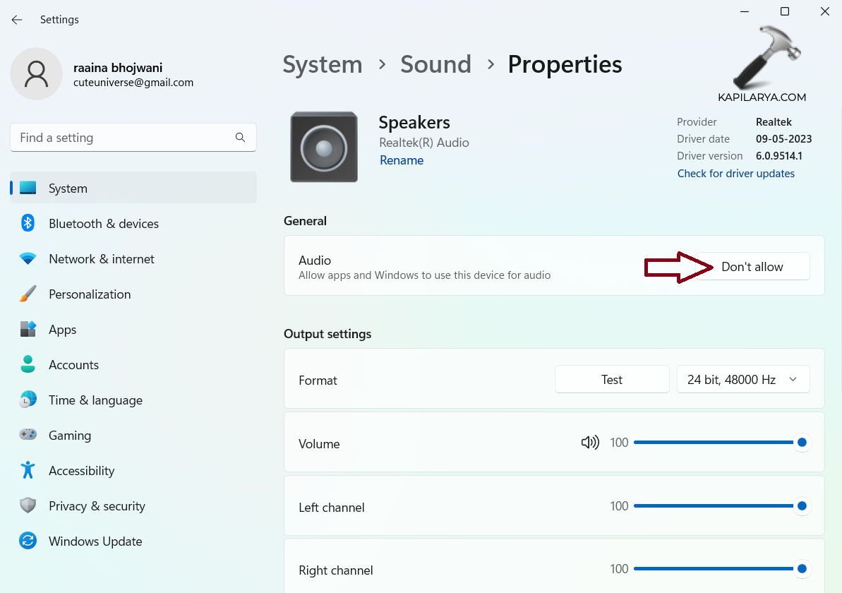Screen dimensions: 842x593
Task: Click the Windows Update icon
Action: point(28,541)
